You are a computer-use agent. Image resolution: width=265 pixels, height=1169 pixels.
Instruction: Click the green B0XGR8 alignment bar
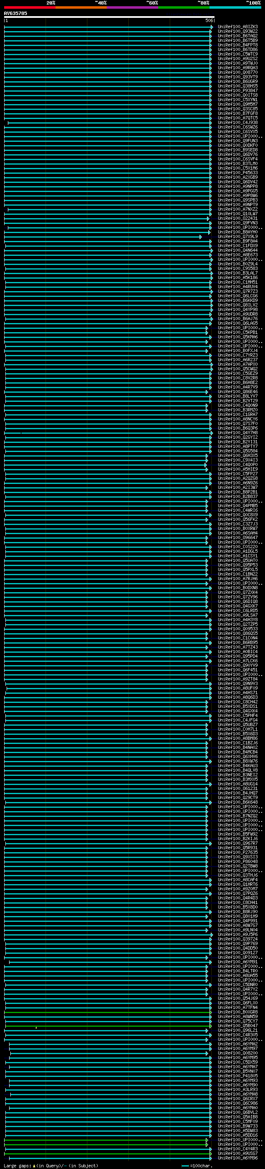click(108, 1012)
